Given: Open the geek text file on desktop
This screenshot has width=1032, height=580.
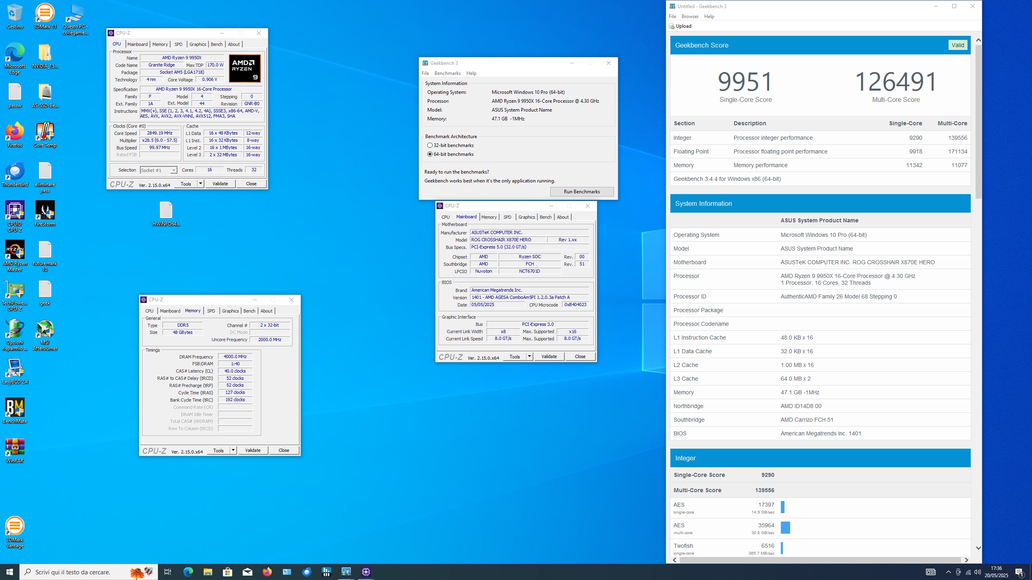Looking at the screenshot, I should (45, 293).
